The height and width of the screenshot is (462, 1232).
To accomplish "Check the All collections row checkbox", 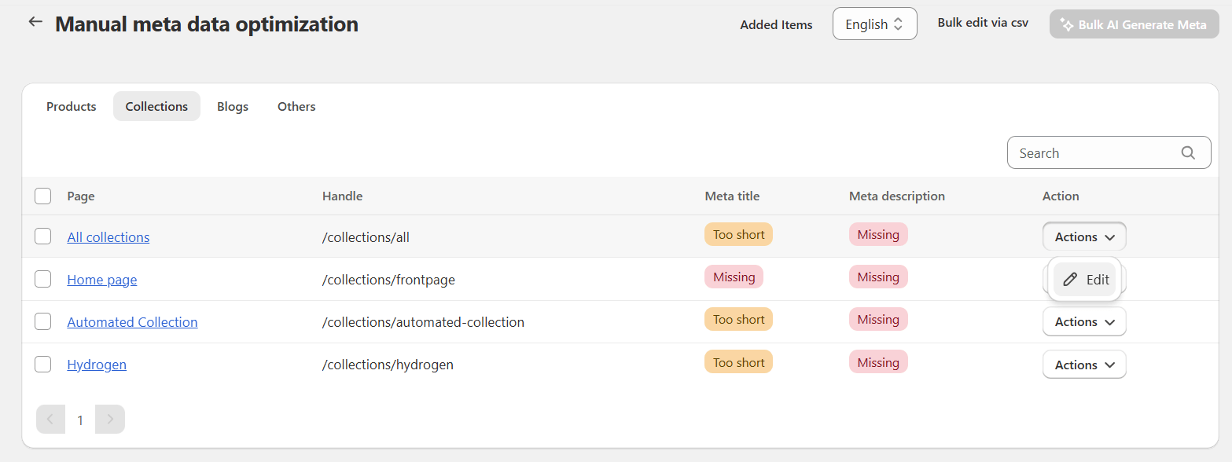I will click(43, 236).
